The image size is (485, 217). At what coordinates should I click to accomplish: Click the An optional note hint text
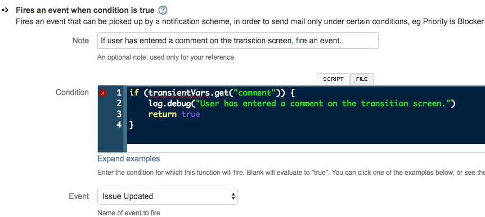(167, 57)
